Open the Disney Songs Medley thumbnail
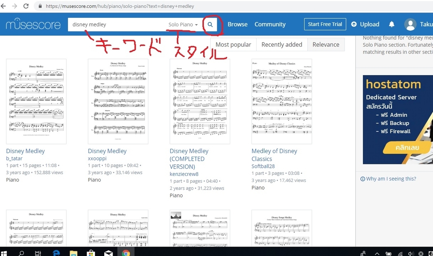433x256 pixels. pos(282,229)
